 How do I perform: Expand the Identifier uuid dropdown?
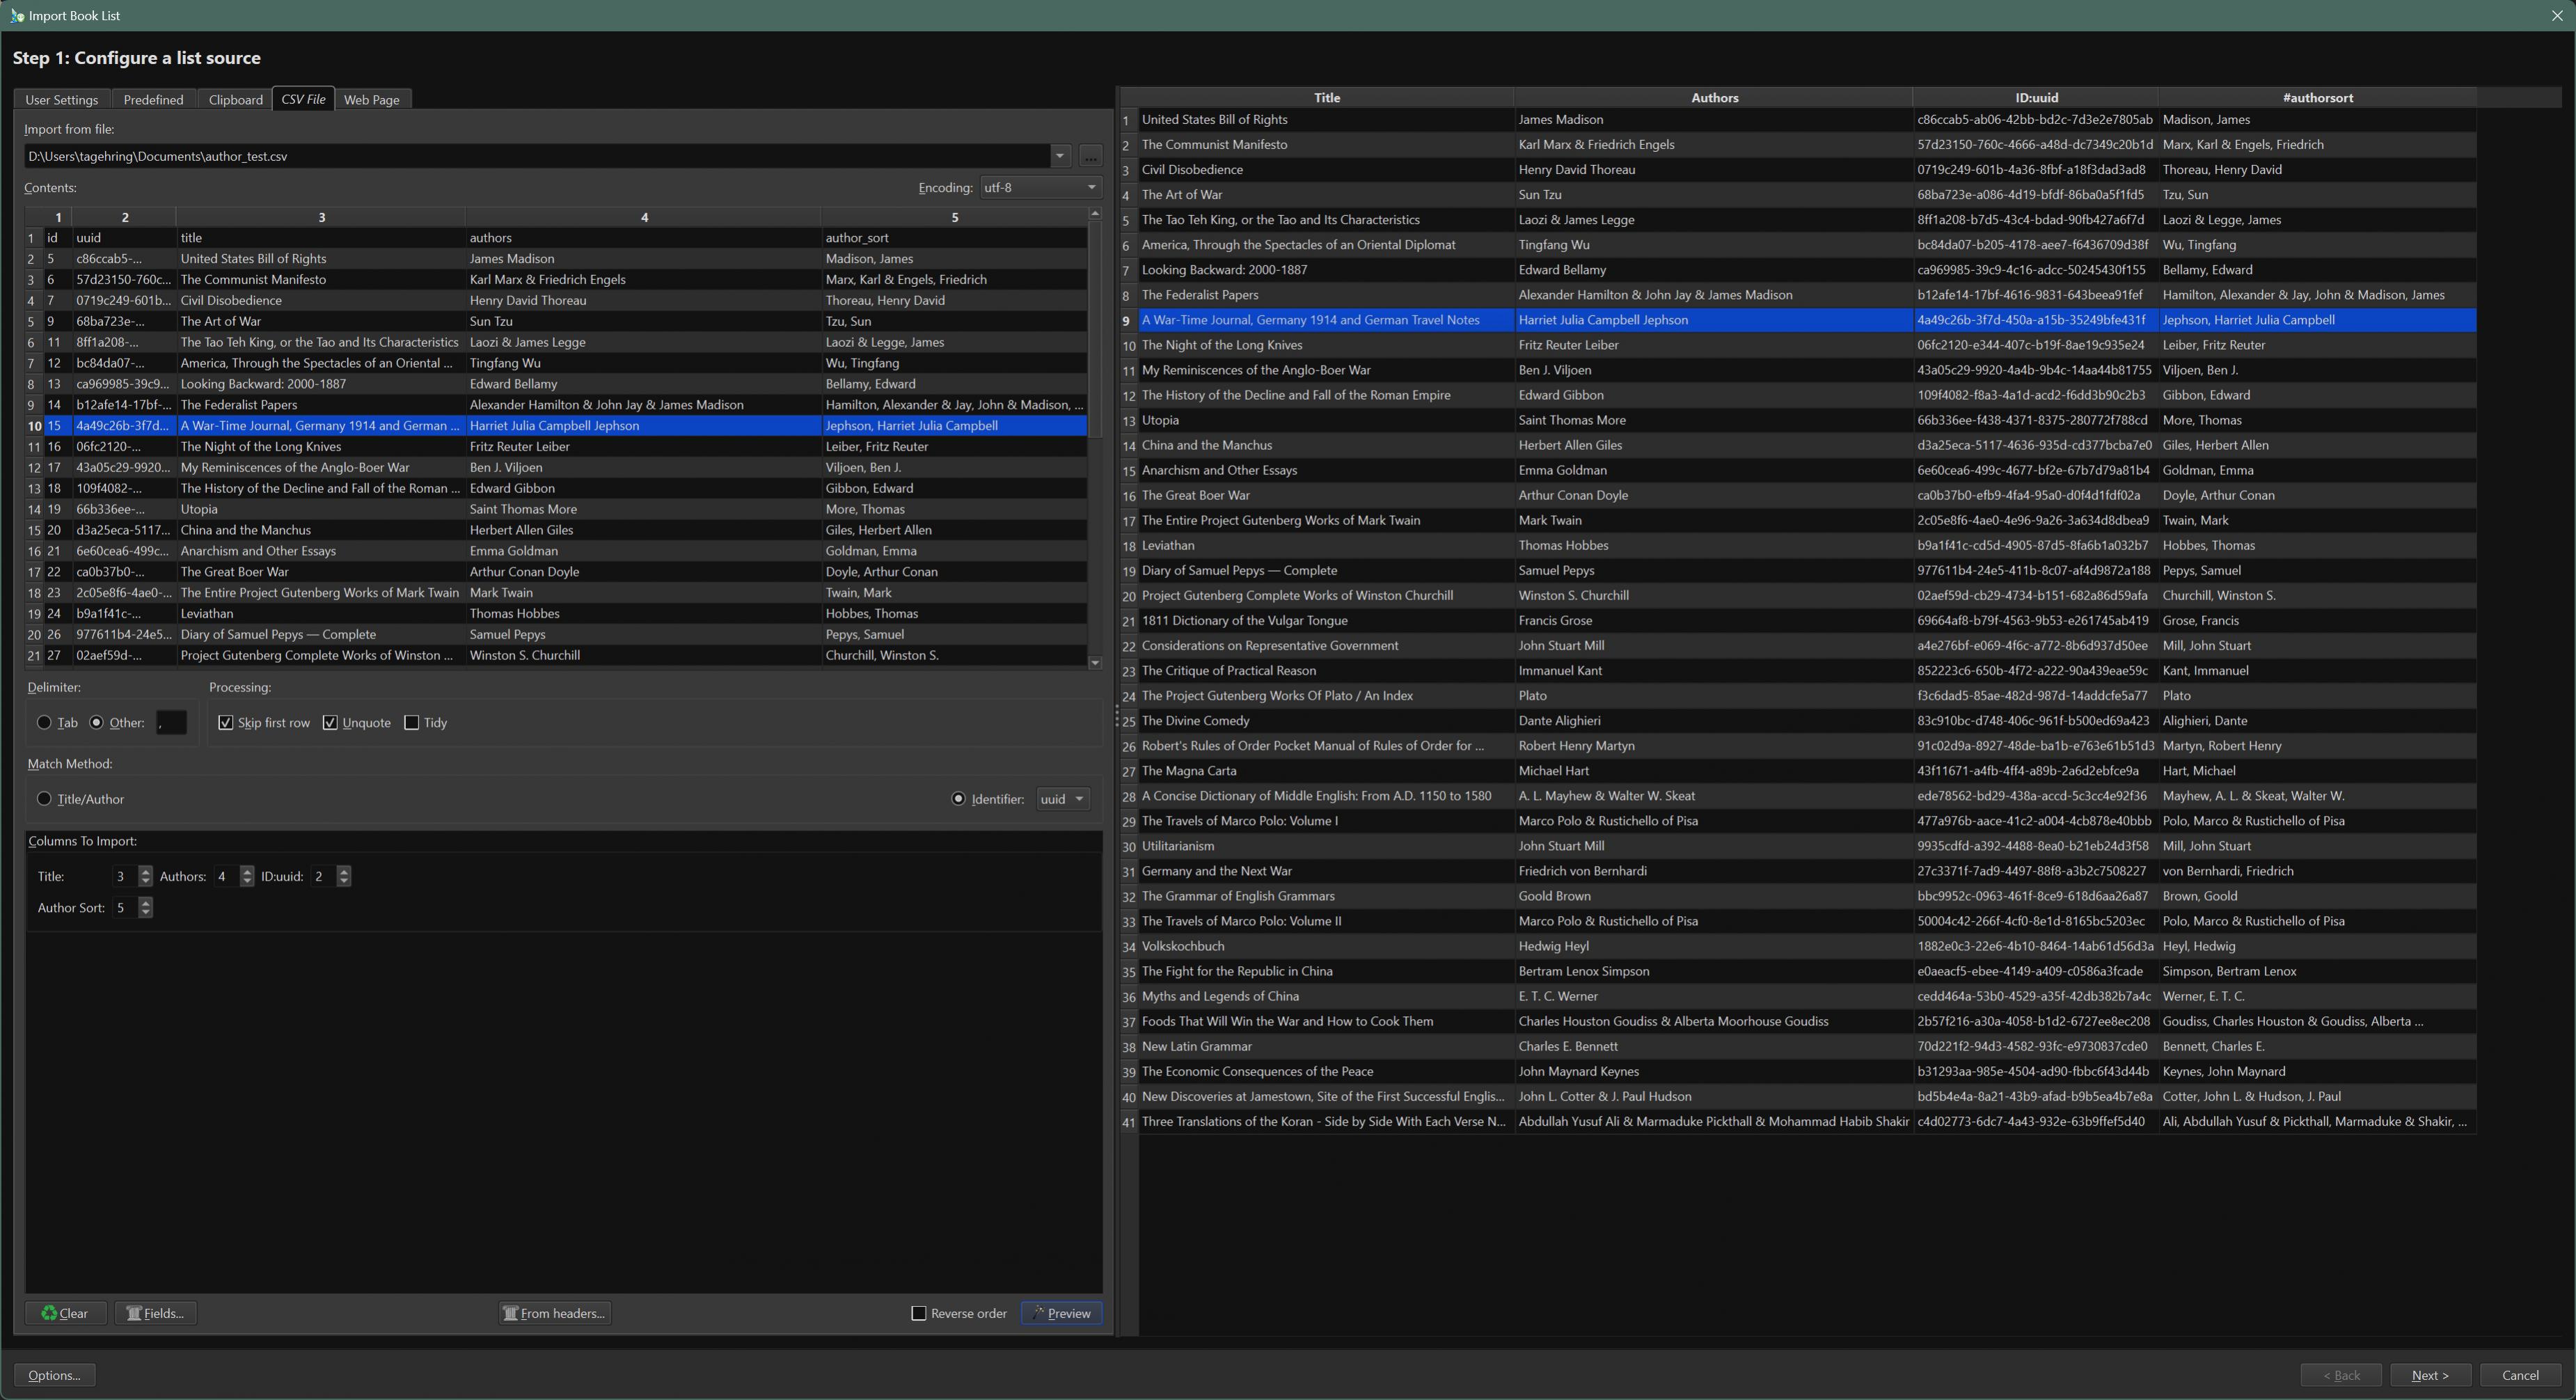tap(1062, 798)
